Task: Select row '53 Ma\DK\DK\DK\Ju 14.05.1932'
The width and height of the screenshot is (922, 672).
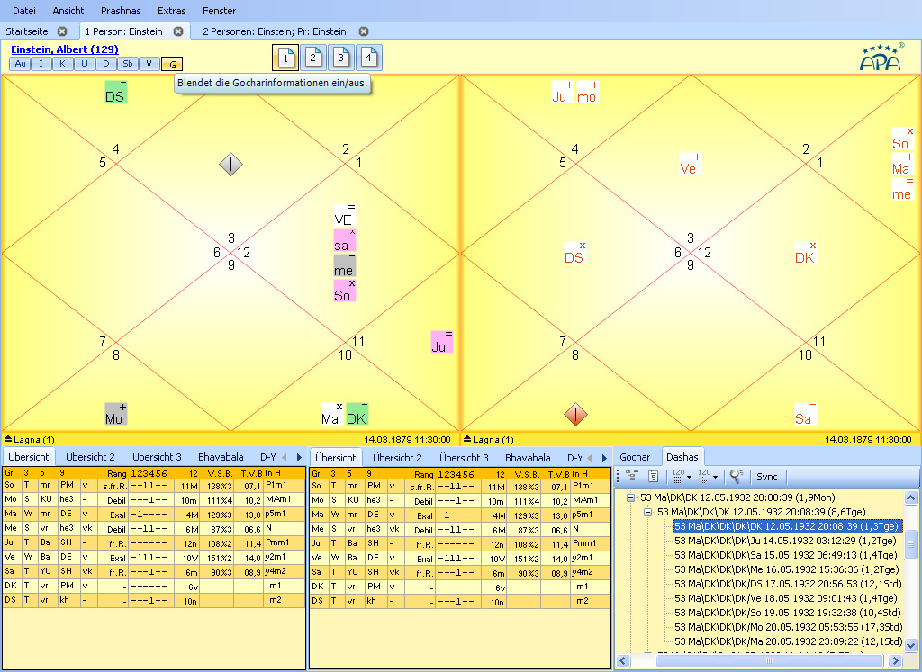Action: (785, 541)
